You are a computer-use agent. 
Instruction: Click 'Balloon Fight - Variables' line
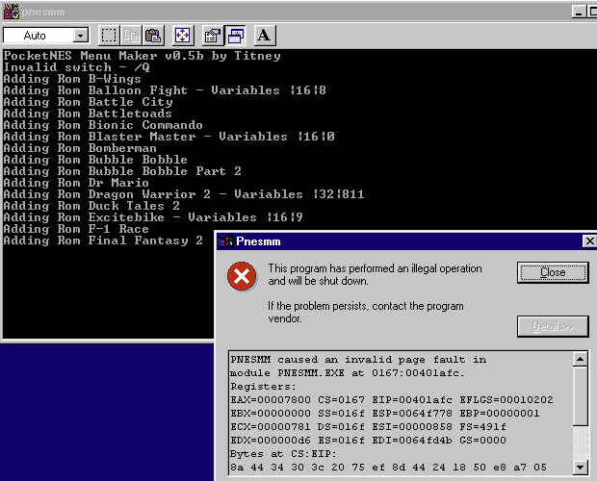(x=165, y=90)
